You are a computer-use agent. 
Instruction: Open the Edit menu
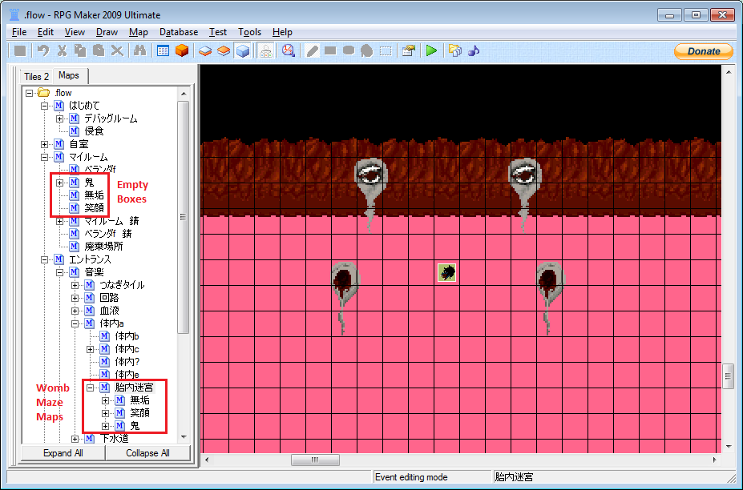[x=46, y=32]
